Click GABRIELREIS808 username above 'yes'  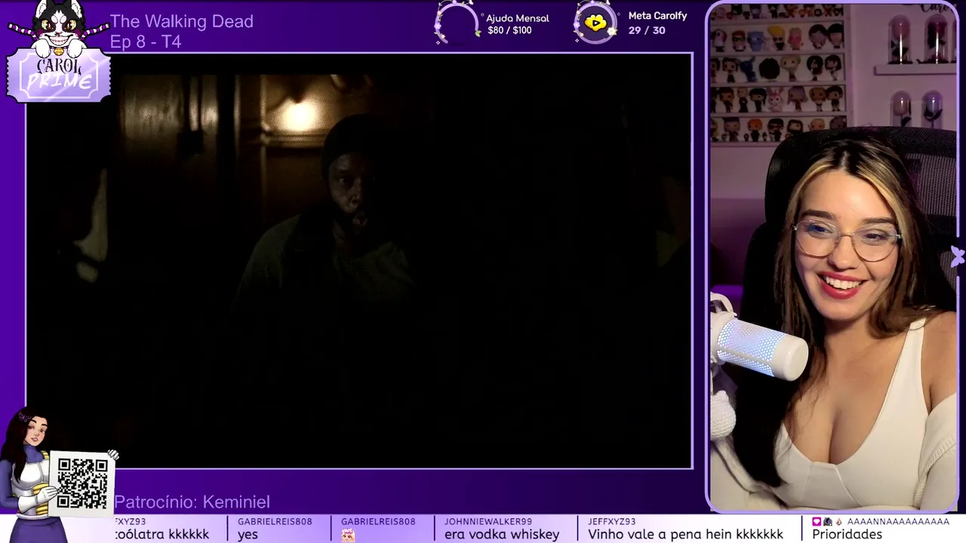click(x=275, y=522)
